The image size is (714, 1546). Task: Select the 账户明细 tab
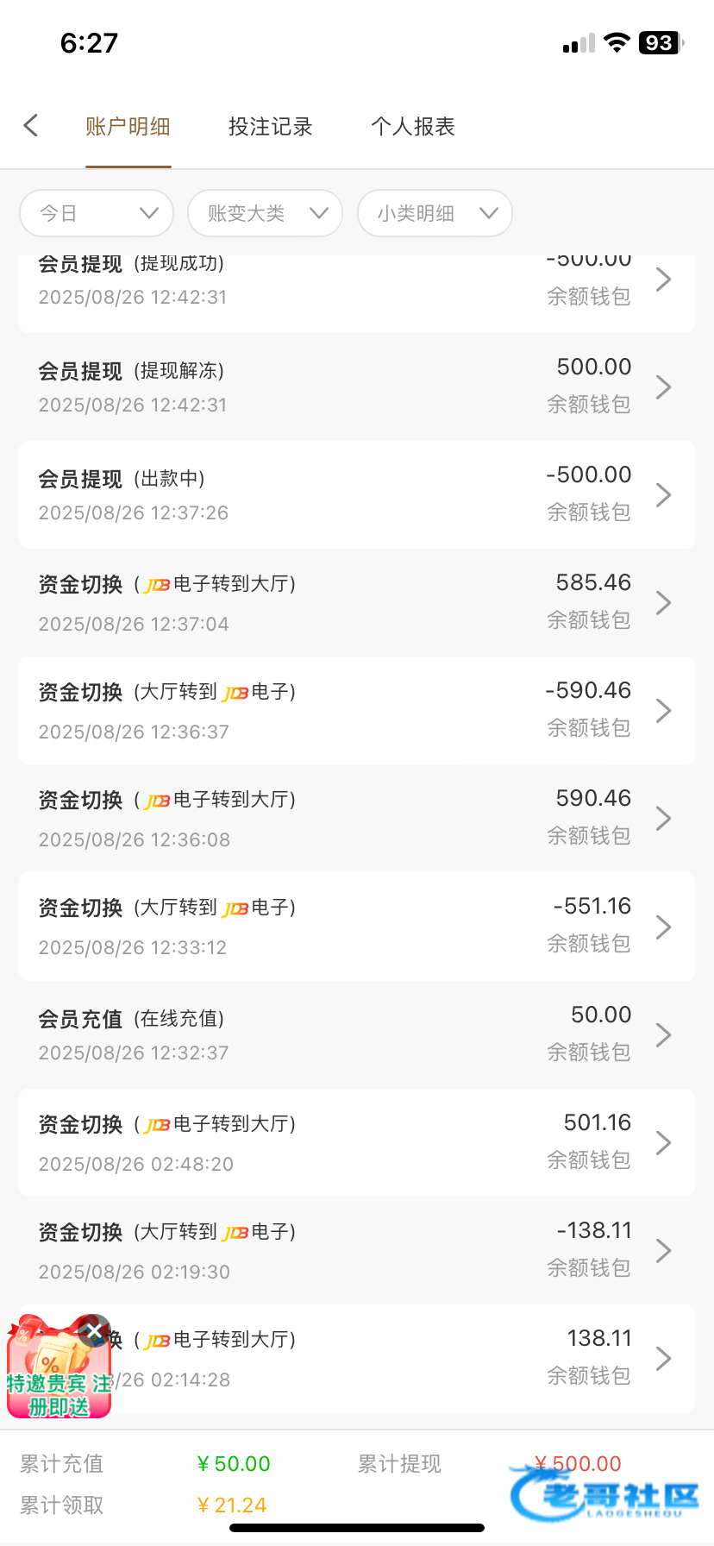coord(128,127)
